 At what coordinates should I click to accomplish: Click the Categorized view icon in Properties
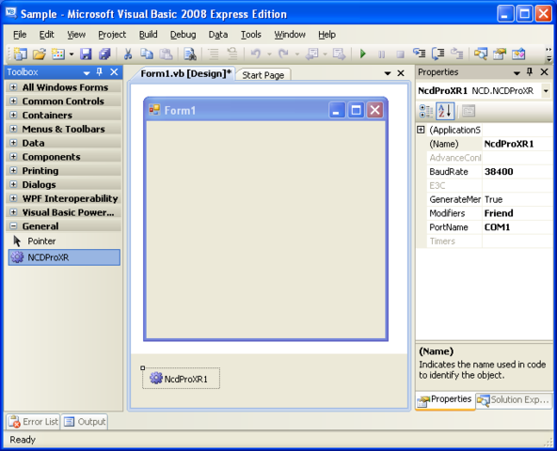pyautogui.click(x=426, y=111)
